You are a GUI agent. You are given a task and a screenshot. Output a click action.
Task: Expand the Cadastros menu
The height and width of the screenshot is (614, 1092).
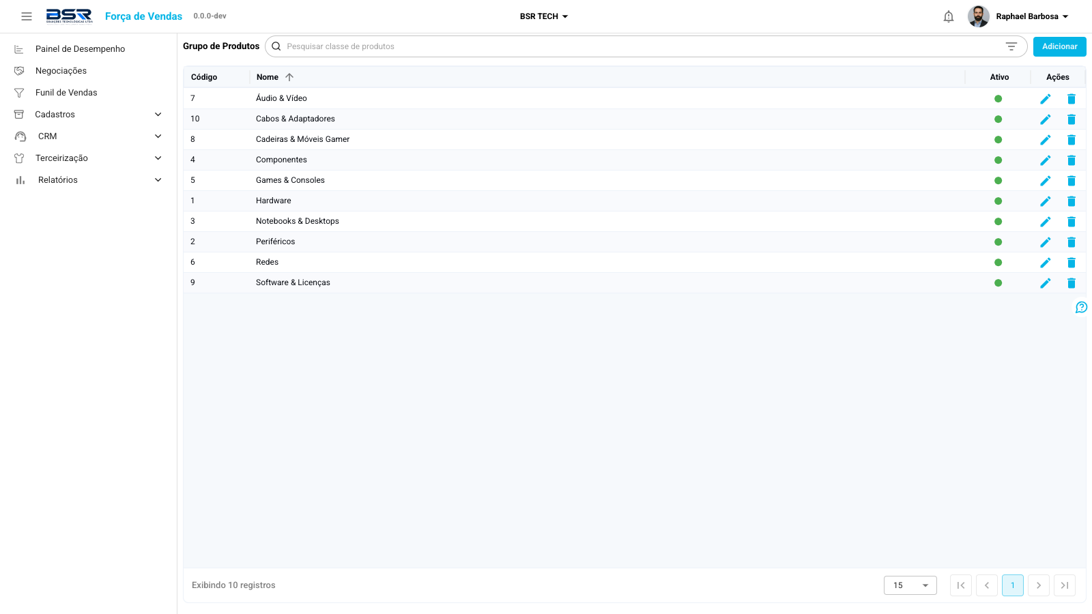click(89, 115)
